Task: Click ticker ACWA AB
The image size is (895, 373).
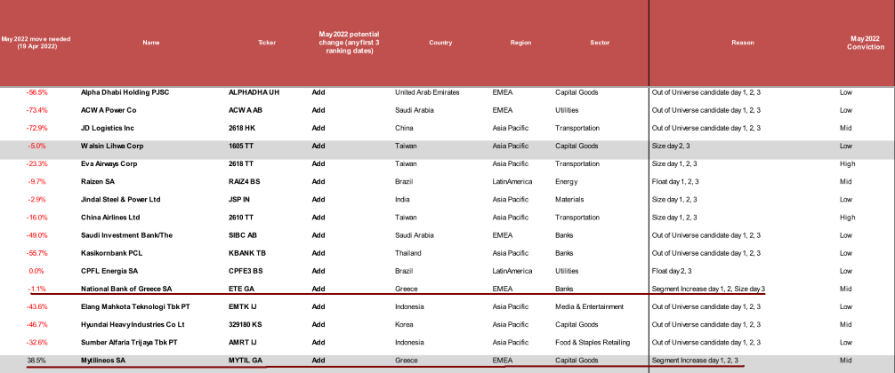Action: 246,110
